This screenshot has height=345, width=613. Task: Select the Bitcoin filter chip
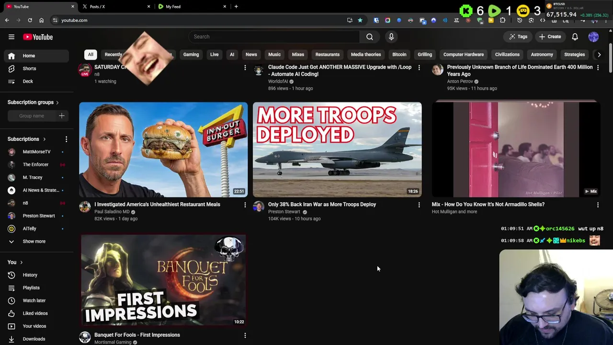pyautogui.click(x=399, y=54)
